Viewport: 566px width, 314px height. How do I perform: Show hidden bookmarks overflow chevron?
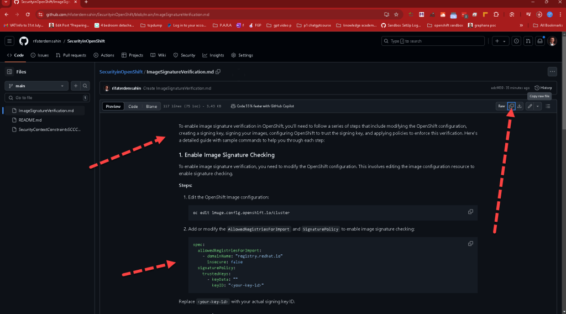(x=521, y=25)
